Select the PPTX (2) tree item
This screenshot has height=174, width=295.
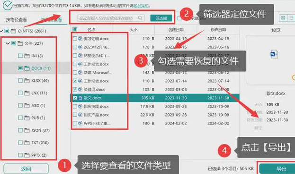(x=39, y=155)
